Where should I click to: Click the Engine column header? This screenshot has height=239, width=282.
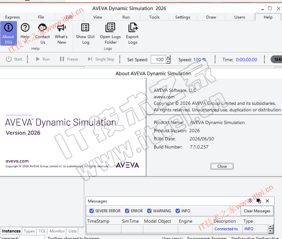196,221
